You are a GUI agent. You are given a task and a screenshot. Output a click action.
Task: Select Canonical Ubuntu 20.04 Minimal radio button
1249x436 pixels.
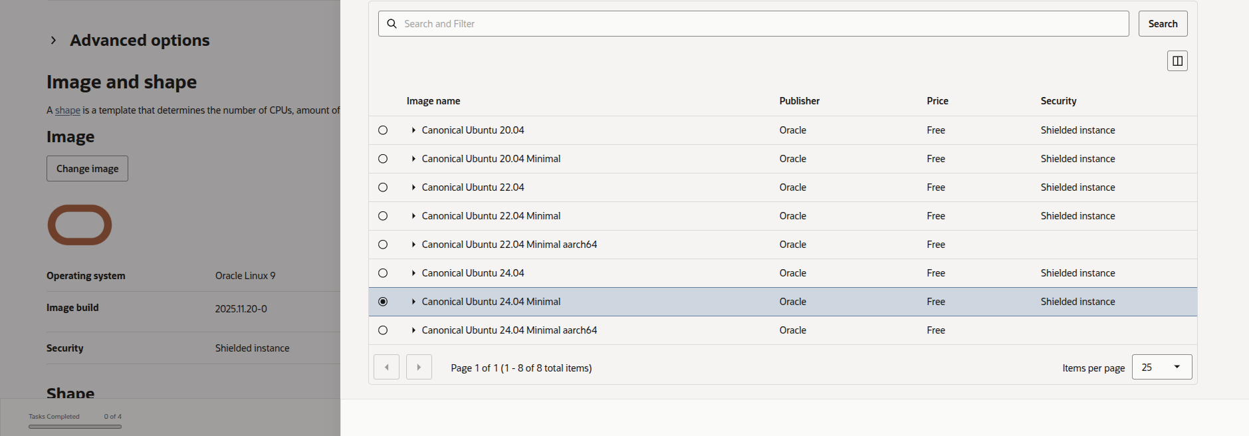tap(383, 159)
